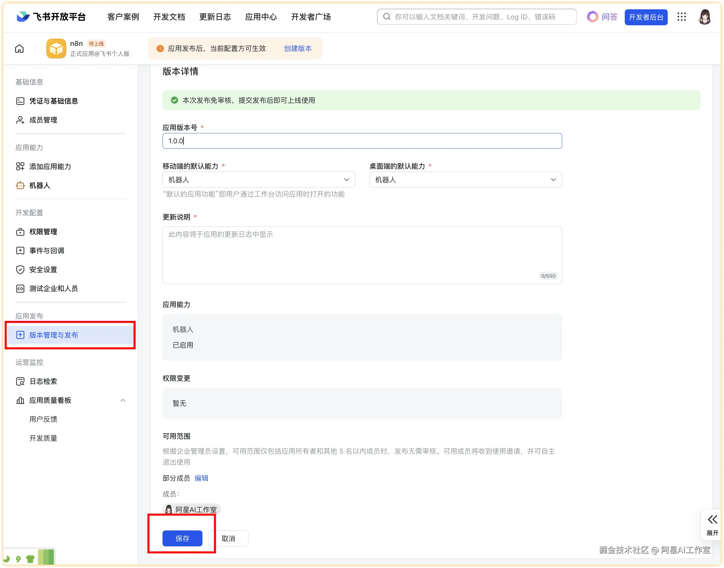This screenshot has height=568, width=724.
Task: Click the n8n app cube icon
Action: coord(56,49)
